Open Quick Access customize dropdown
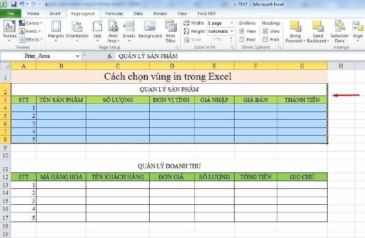Viewport: 365px width, 238px height. [47, 4]
